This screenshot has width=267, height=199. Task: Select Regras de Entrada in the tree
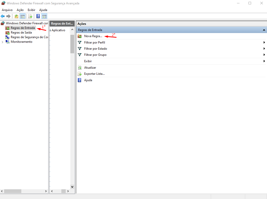click(x=23, y=28)
